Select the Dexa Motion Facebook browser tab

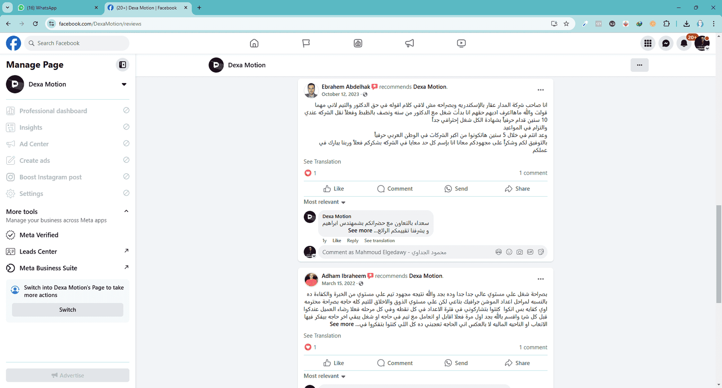(147, 8)
